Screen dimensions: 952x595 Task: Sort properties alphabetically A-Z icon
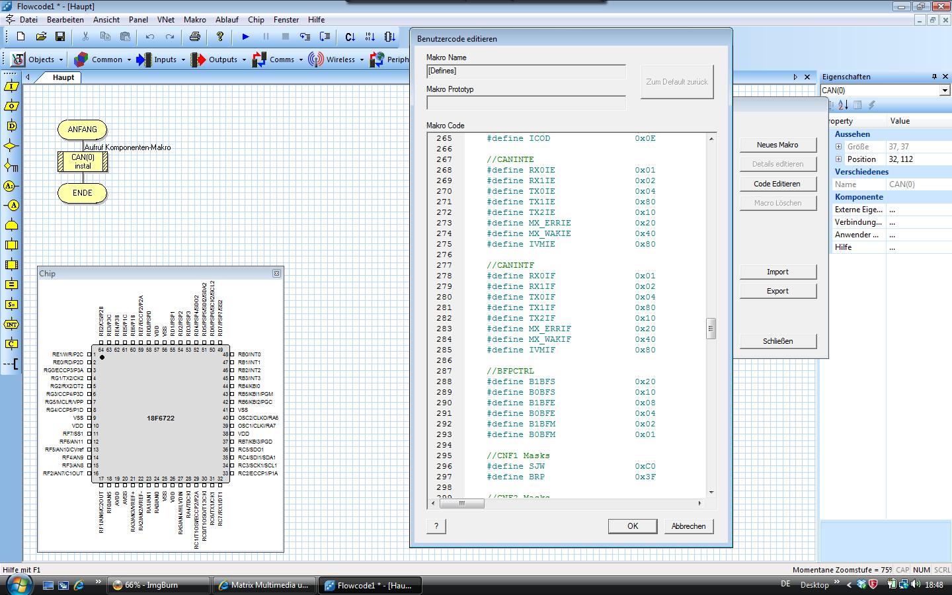point(843,105)
